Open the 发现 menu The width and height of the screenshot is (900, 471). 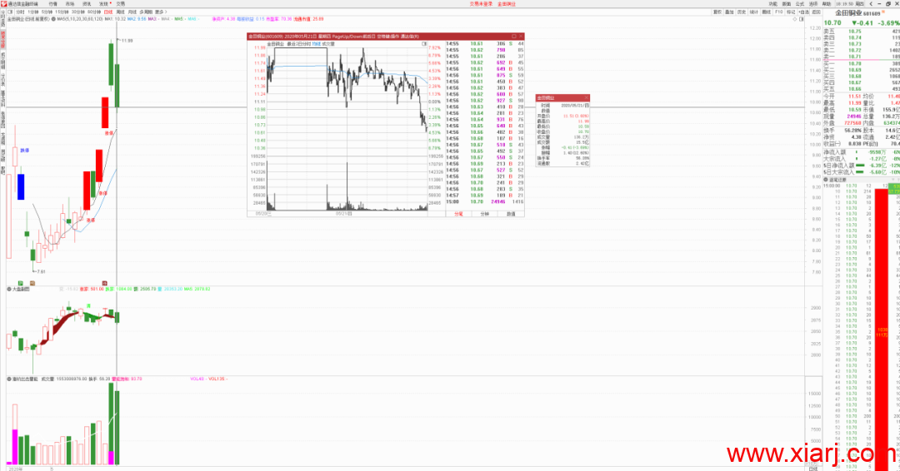click(x=103, y=4)
